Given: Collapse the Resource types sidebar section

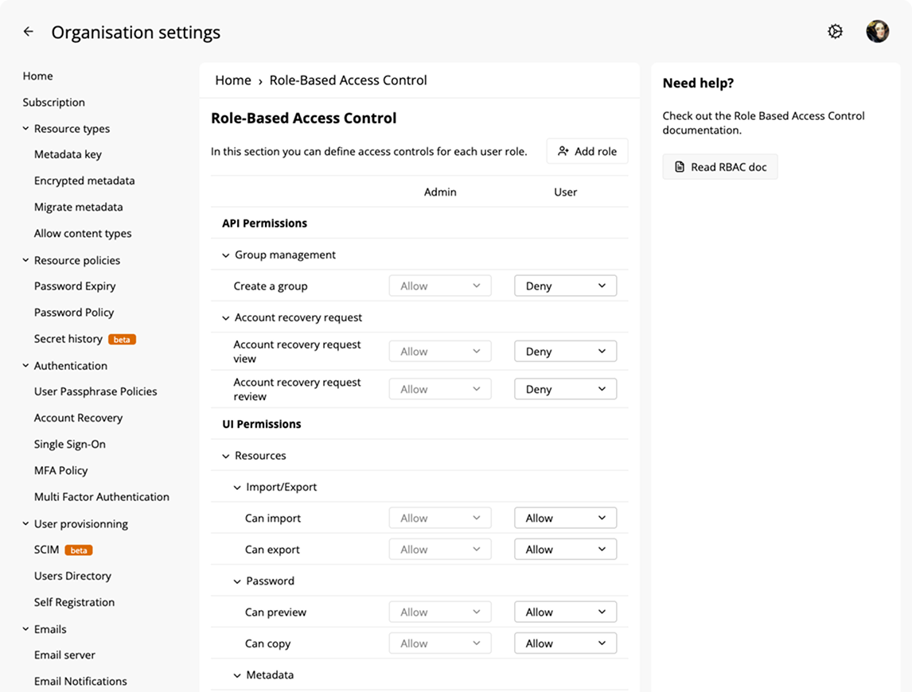Looking at the screenshot, I should (x=26, y=129).
